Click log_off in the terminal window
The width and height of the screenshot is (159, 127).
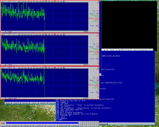[148, 50]
